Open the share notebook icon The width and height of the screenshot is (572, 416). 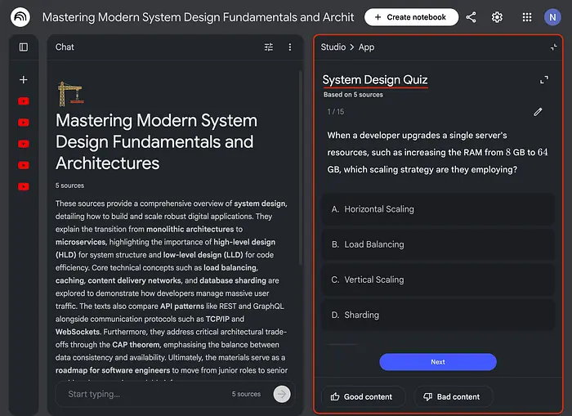tap(471, 17)
